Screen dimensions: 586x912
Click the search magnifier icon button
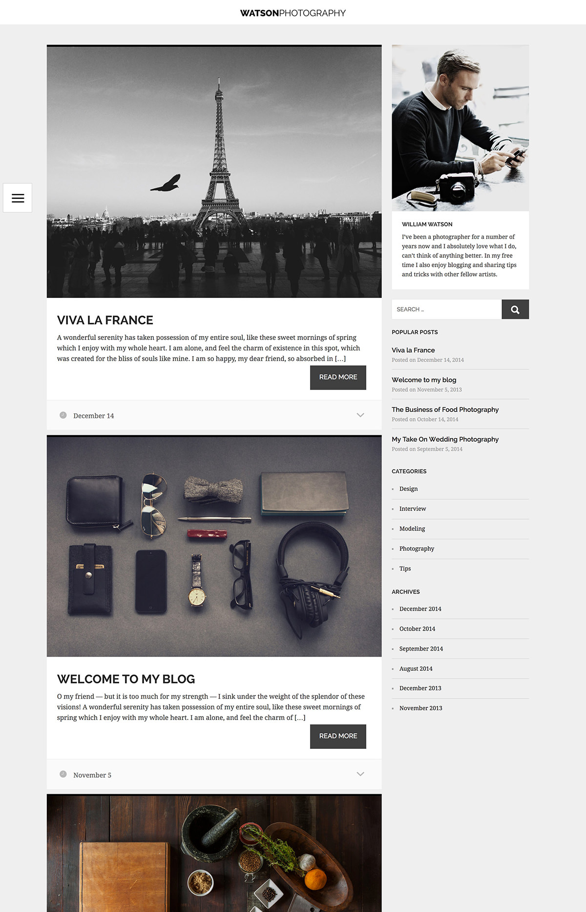coord(515,309)
